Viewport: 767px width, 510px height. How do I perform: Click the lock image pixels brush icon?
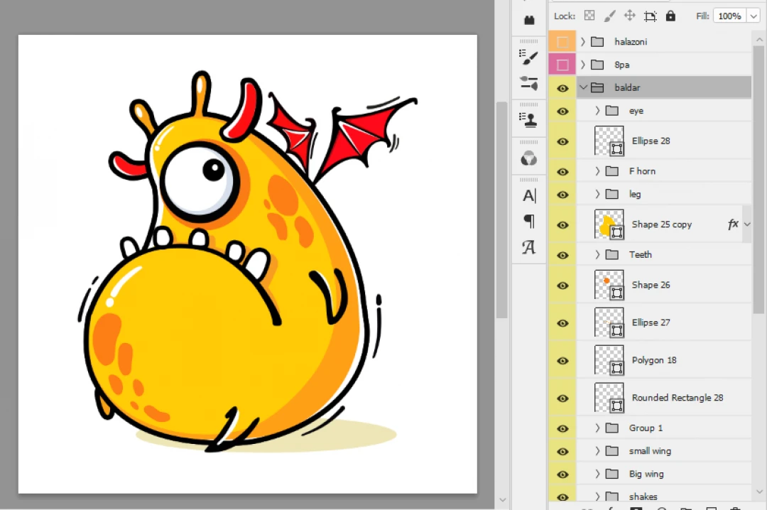[609, 16]
